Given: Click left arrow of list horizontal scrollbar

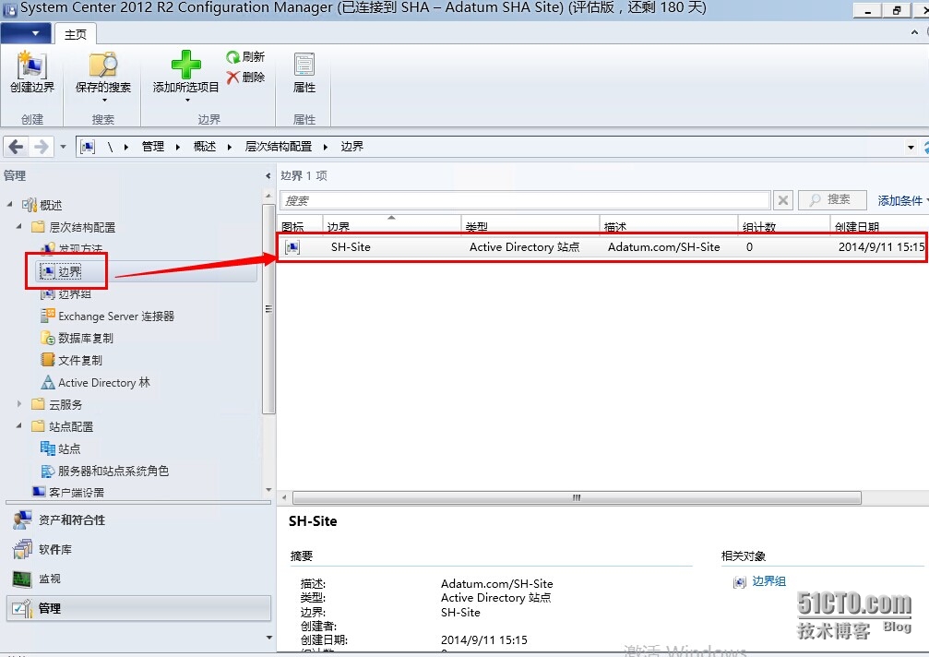Looking at the screenshot, I should click(x=284, y=497).
